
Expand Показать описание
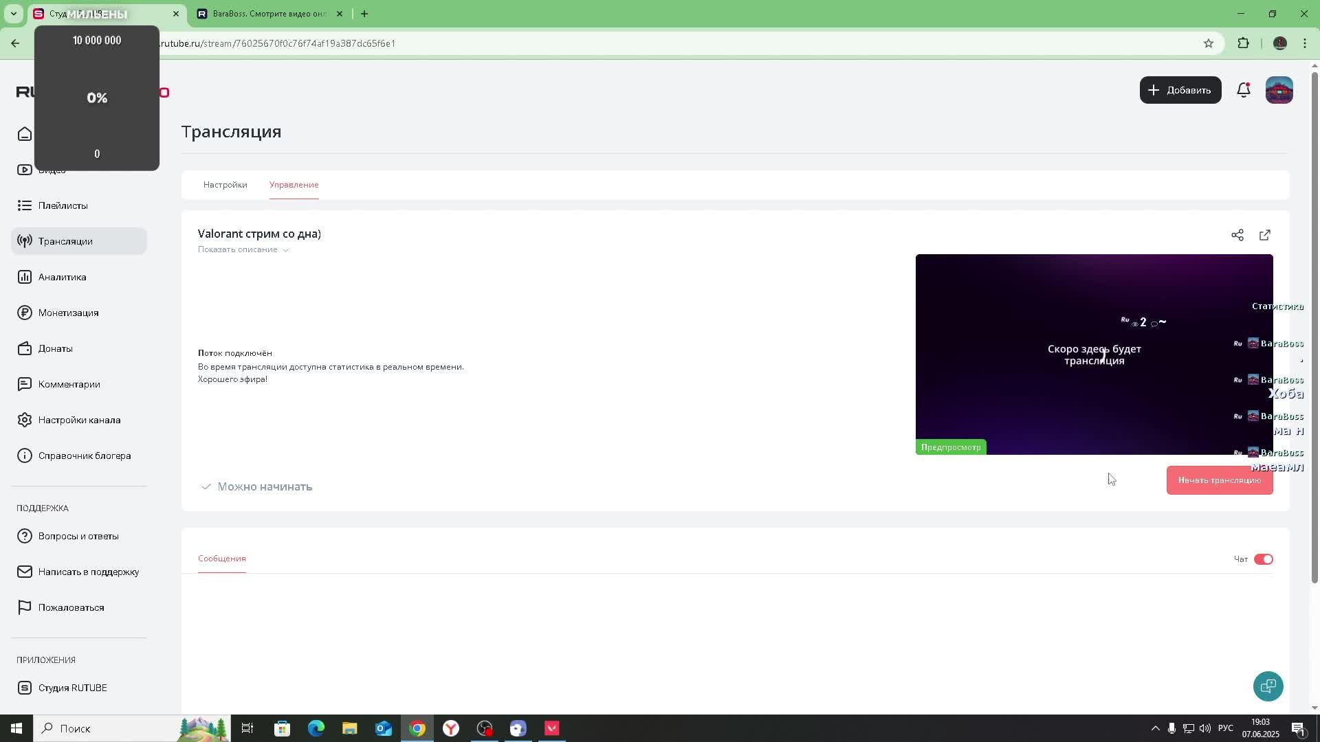243,249
